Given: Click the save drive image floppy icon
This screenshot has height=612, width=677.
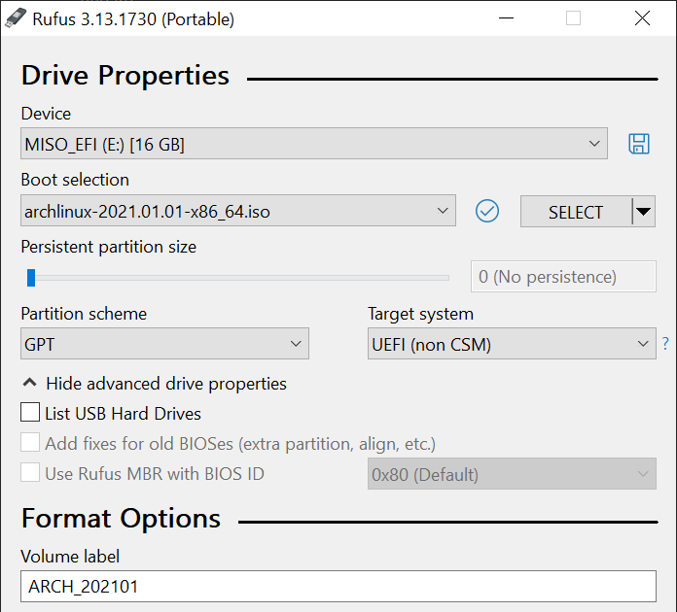Looking at the screenshot, I should (x=638, y=144).
